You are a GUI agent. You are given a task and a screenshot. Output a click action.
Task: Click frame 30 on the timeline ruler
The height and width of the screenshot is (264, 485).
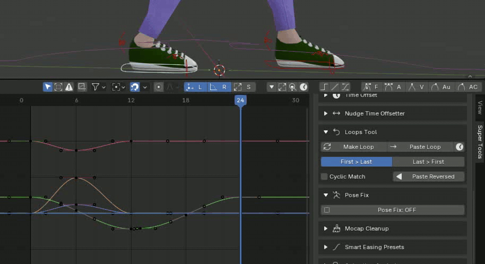coord(296,100)
